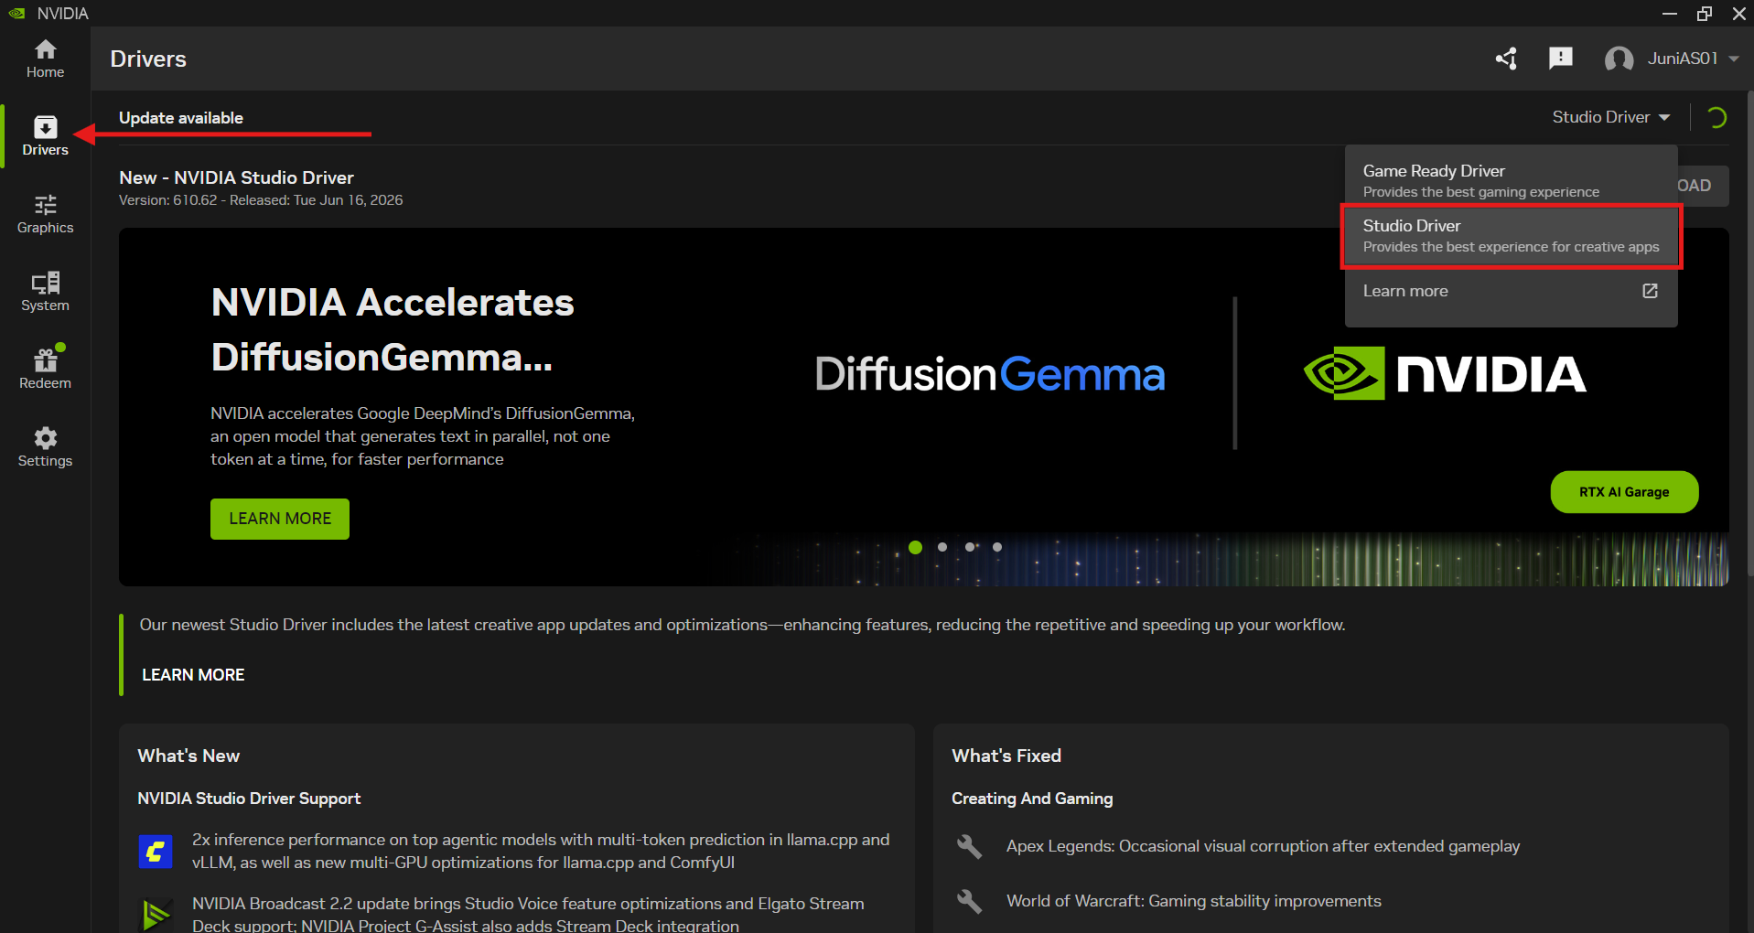Image resolution: width=1754 pixels, height=933 pixels.
Task: Open the Redeem gift section
Action: (45, 368)
